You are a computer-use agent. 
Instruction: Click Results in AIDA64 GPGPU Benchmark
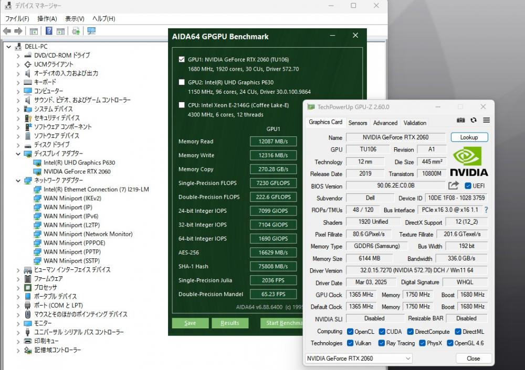230,323
